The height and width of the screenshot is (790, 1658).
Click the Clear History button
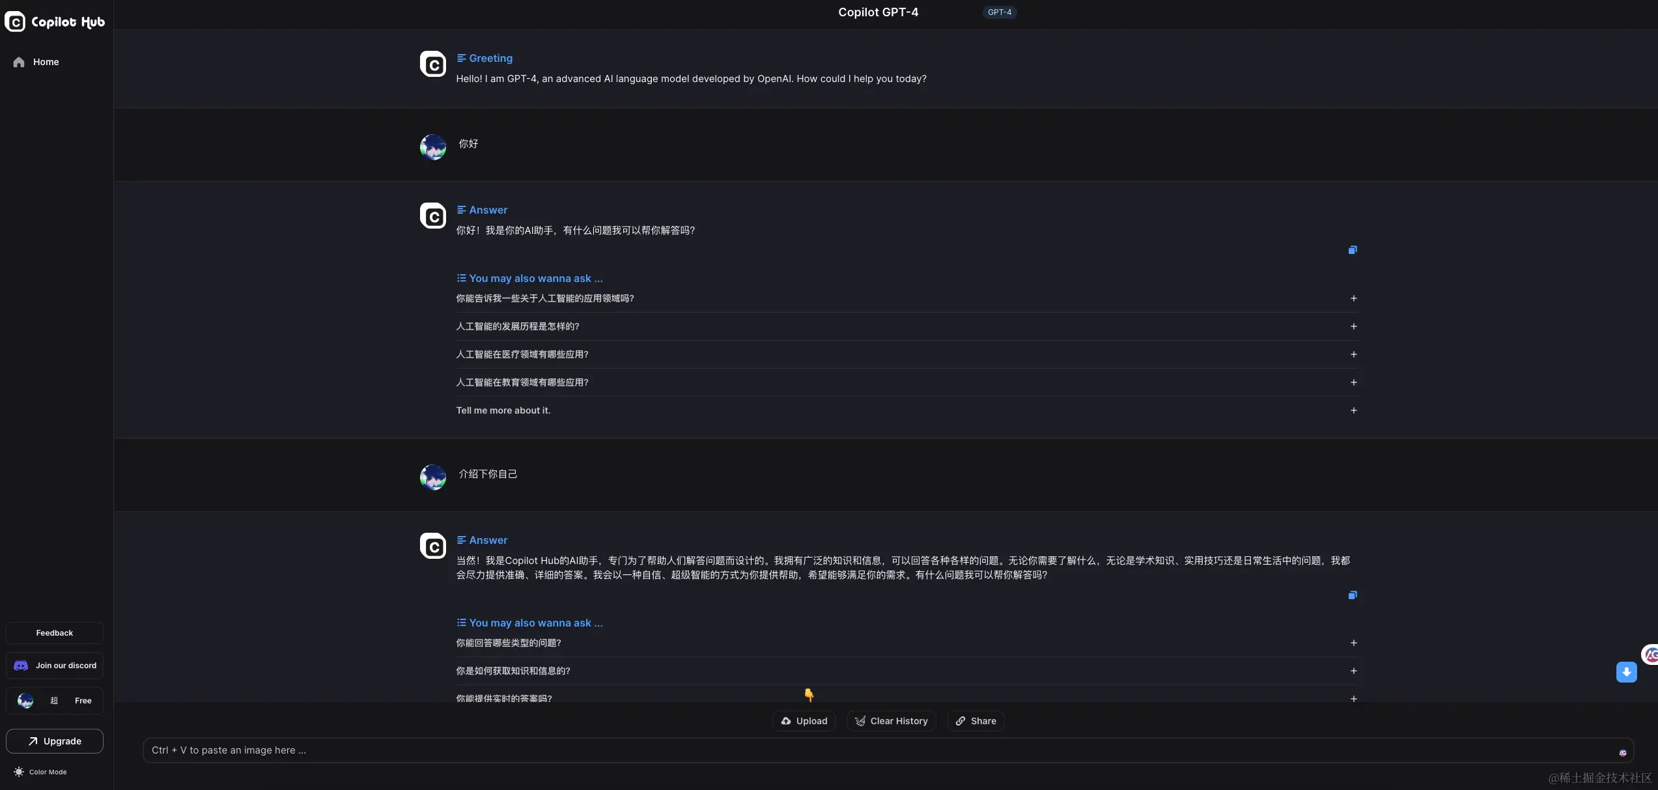[x=891, y=721]
